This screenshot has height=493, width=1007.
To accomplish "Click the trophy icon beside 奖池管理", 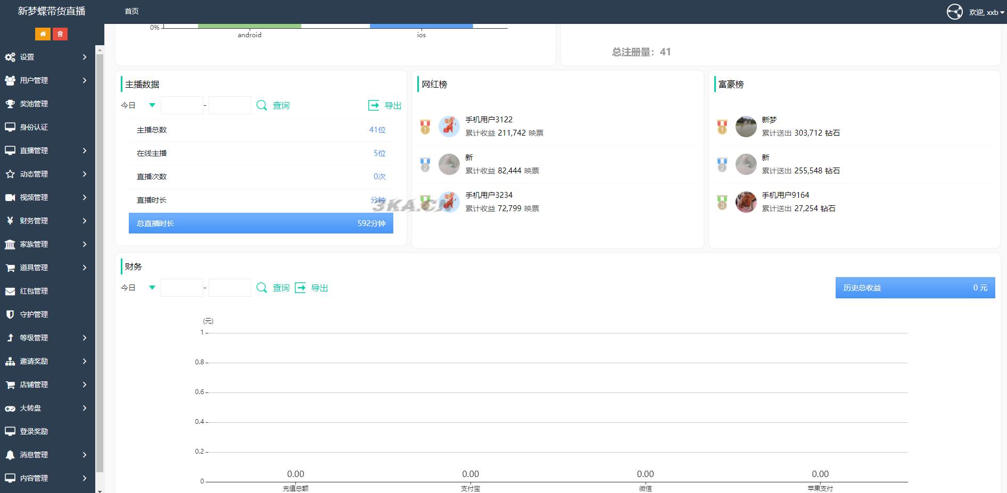I will tap(10, 104).
